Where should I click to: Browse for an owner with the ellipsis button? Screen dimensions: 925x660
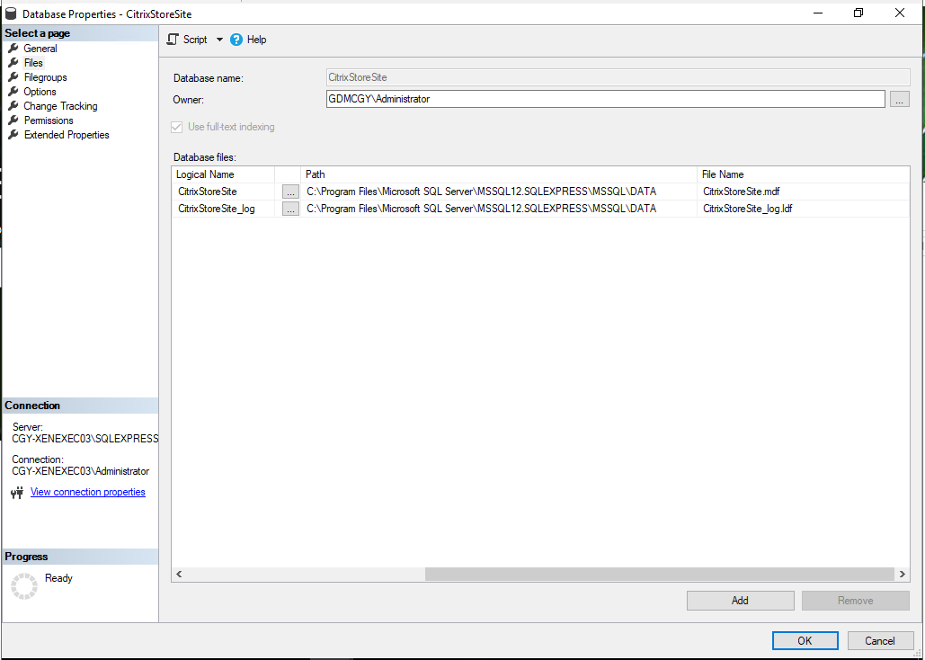[x=899, y=100]
